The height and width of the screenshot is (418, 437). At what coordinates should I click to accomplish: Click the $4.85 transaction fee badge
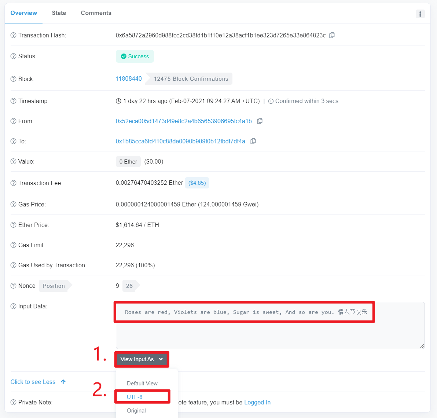tap(197, 183)
